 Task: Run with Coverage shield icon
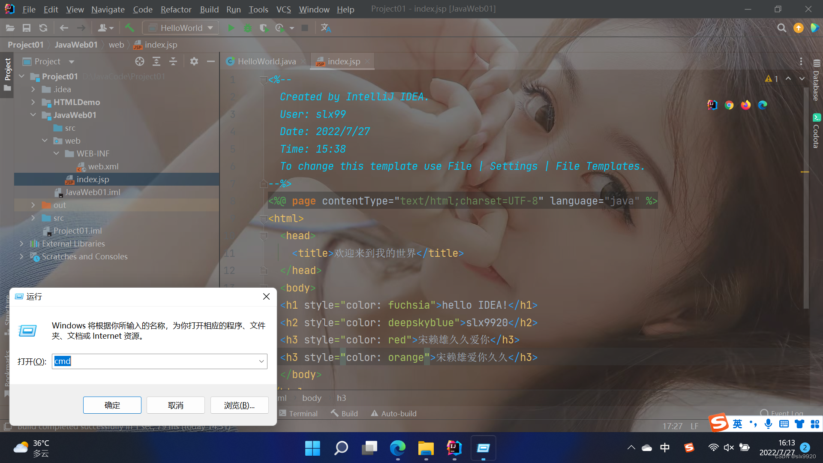(264, 28)
